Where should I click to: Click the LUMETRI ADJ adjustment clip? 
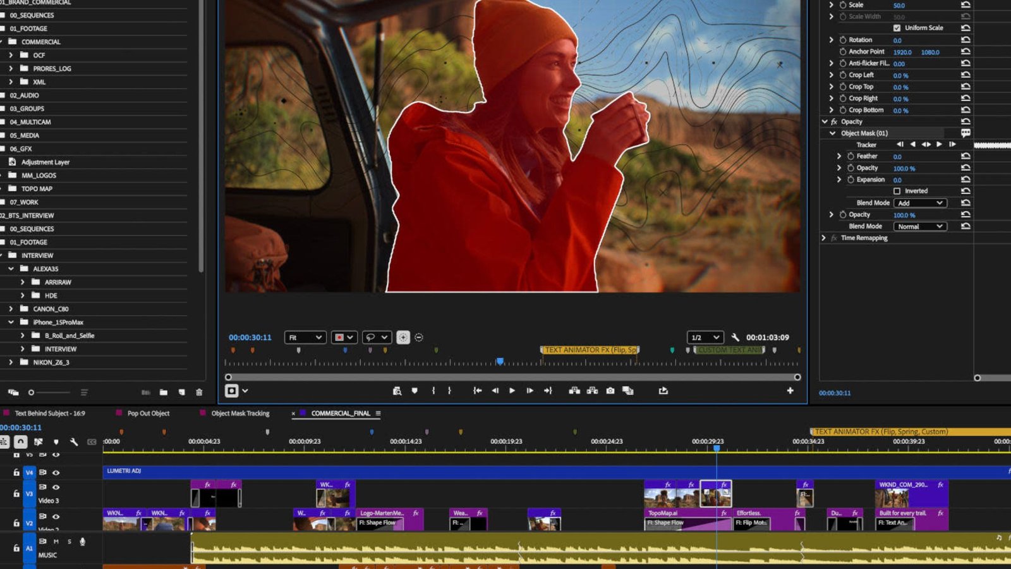[x=379, y=471]
